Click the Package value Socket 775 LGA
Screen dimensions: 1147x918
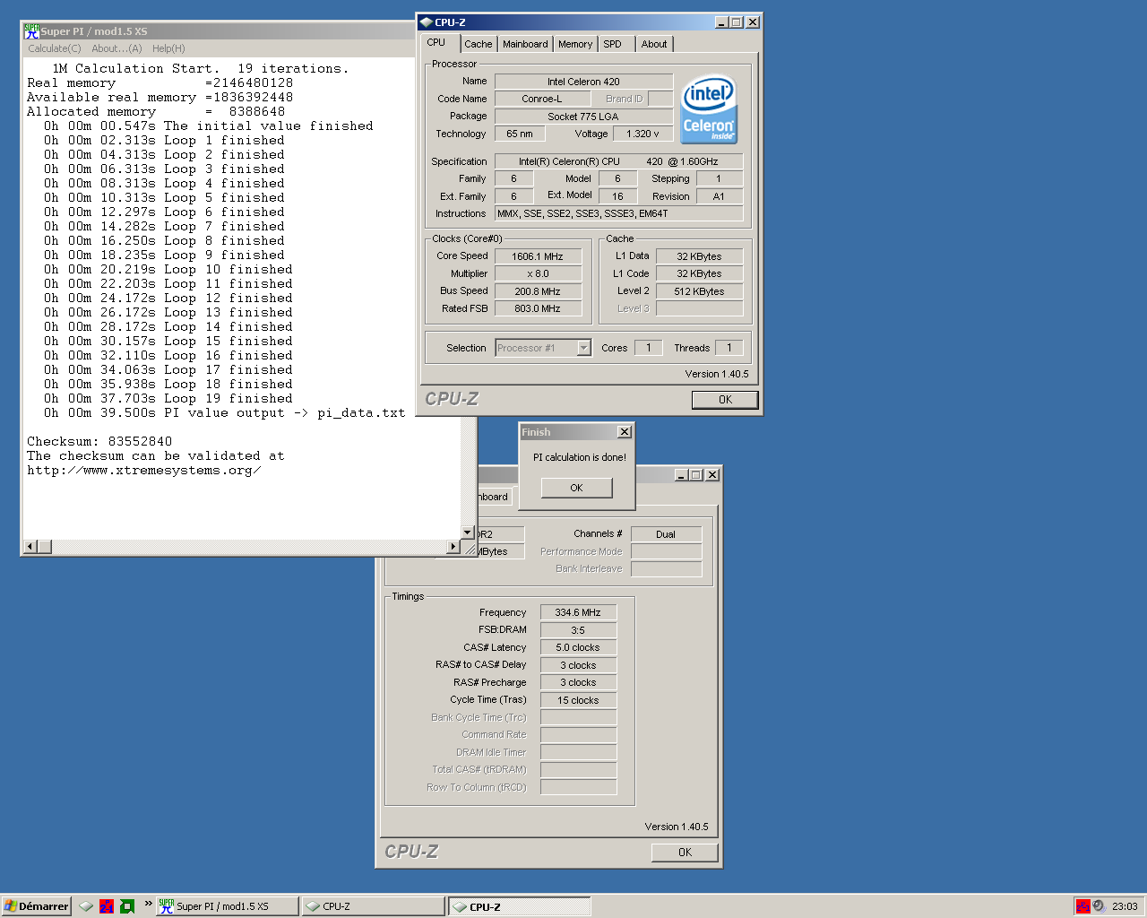583,117
